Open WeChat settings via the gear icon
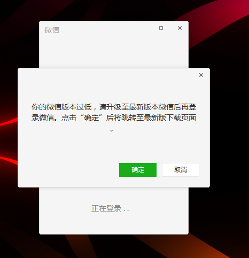249x258 pixels. pos(161,28)
